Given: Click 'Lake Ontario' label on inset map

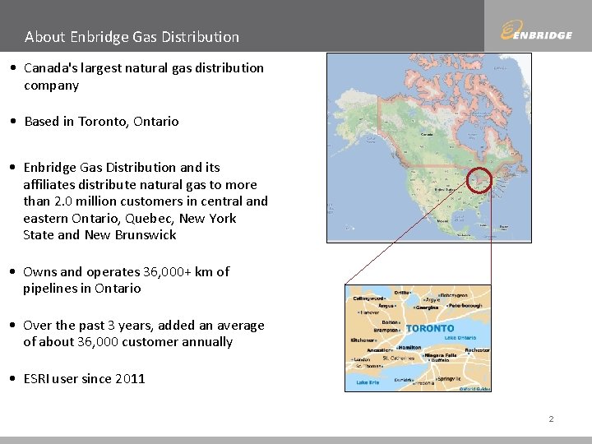Looking at the screenshot, I should (x=460, y=338).
